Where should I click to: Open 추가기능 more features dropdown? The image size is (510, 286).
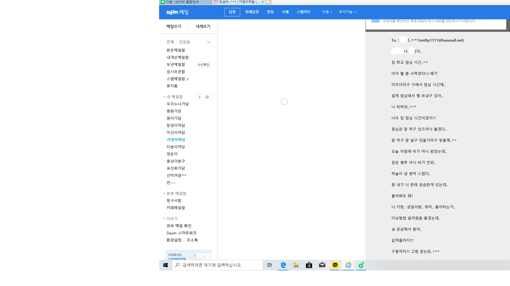pyautogui.click(x=347, y=12)
